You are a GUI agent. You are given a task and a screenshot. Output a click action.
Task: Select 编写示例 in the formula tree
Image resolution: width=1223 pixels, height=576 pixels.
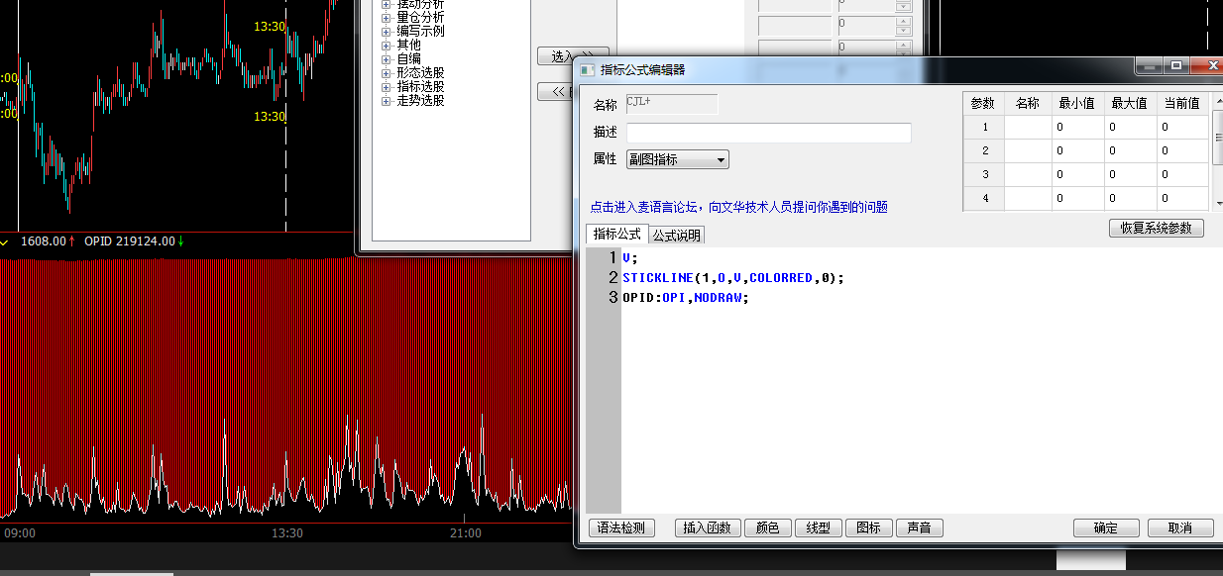(420, 32)
